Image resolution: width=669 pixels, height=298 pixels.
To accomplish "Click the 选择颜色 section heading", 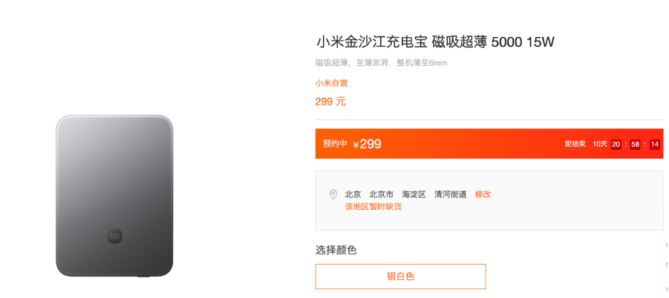I will [336, 250].
